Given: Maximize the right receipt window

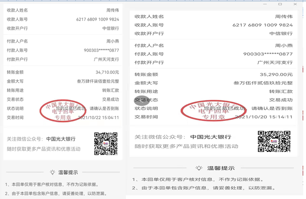Looking at the screenshot, I should click(x=280, y=4).
